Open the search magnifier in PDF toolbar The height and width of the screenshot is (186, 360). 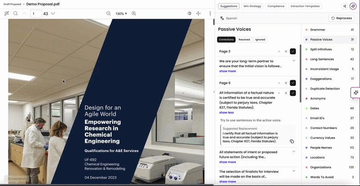(x=15, y=13)
